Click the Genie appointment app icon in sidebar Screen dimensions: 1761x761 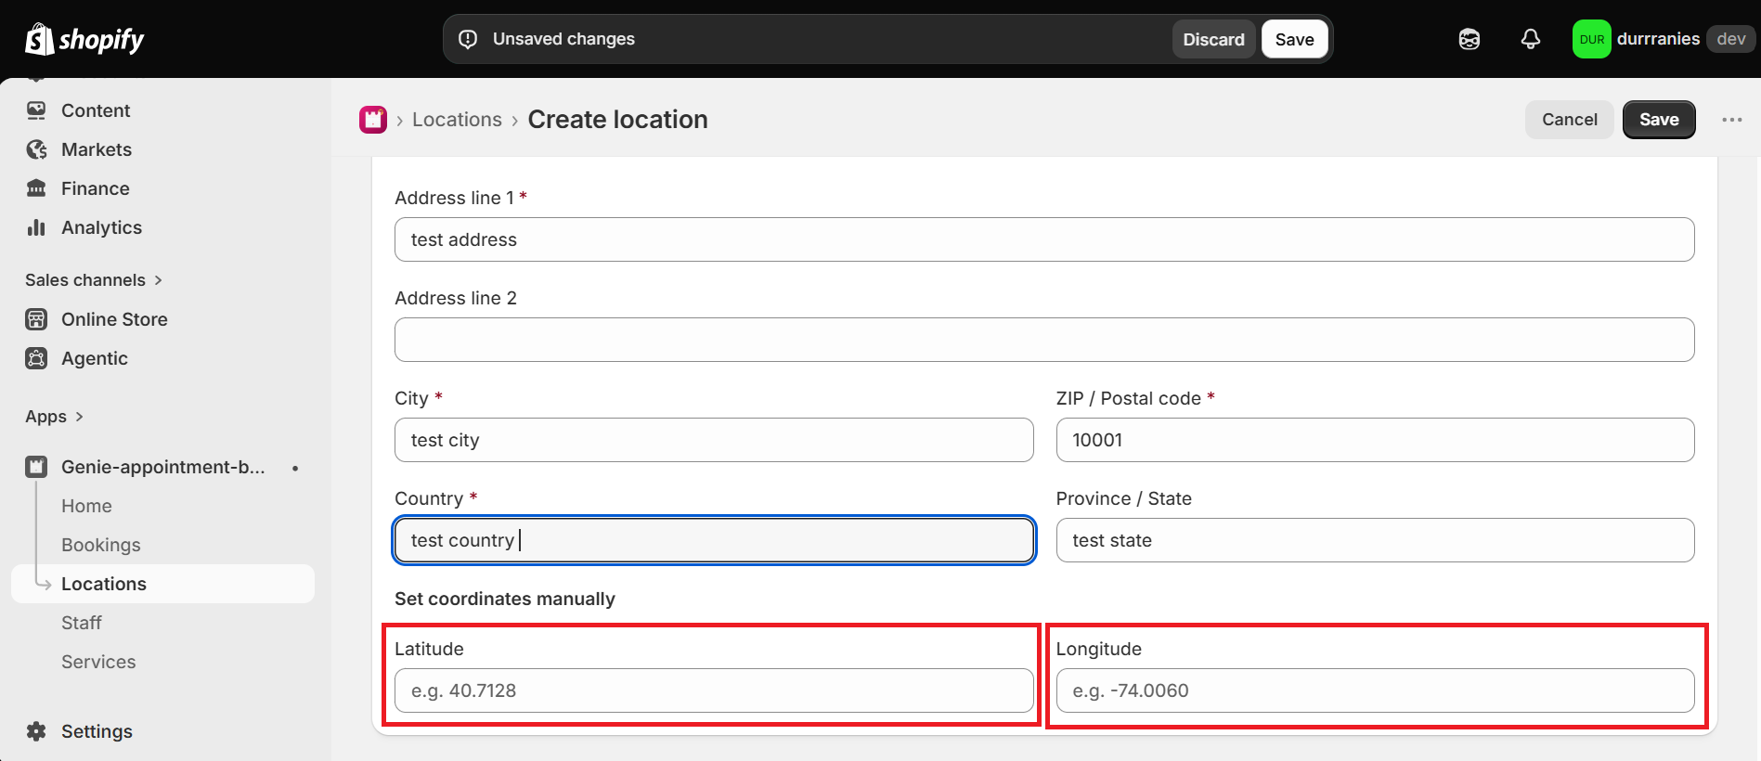coord(36,467)
